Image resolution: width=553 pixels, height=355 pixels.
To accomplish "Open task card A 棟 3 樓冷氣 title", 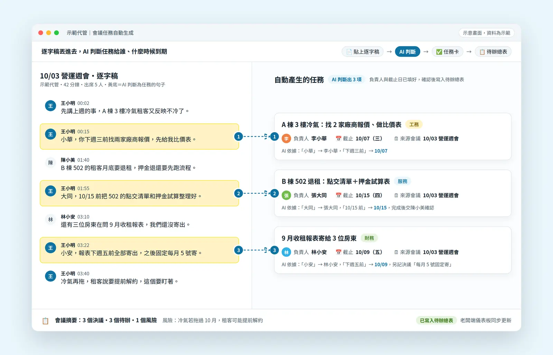I will tap(341, 125).
